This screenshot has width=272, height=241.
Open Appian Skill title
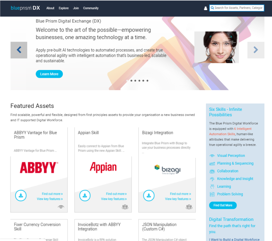point(88,133)
